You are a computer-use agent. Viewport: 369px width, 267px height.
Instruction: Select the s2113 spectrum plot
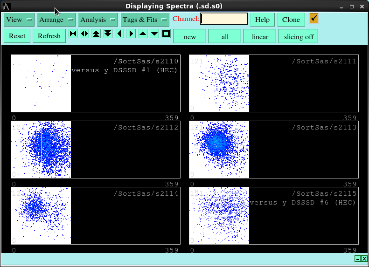click(x=273, y=150)
